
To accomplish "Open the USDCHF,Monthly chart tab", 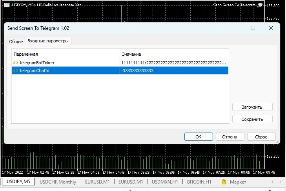I will click(x=58, y=182).
